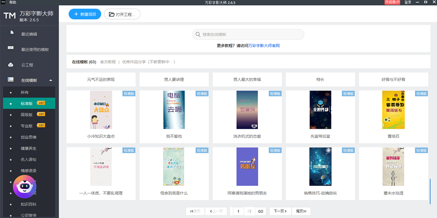Open the 小冷知识大盘点 template thumbnail
437x218 pixels.
[x=101, y=110]
